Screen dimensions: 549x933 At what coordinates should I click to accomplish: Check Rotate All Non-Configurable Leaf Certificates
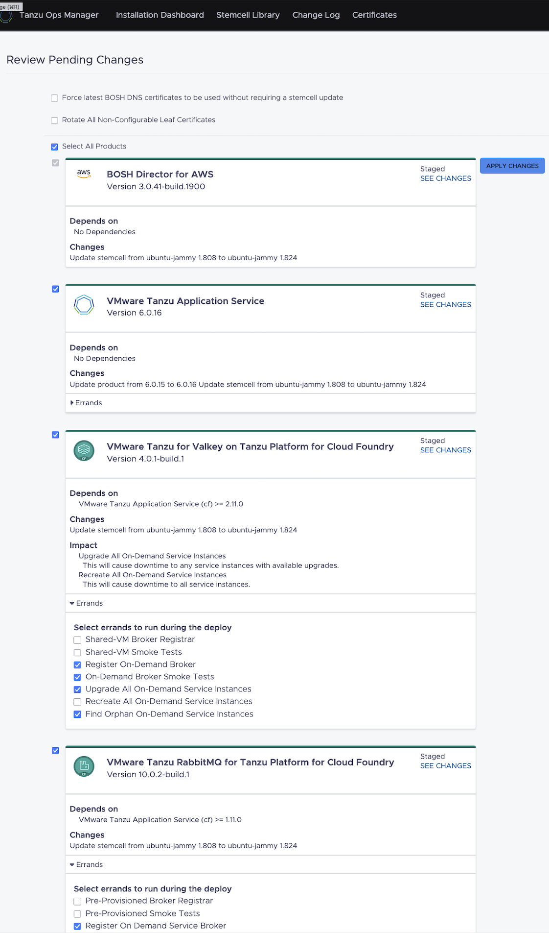55,120
